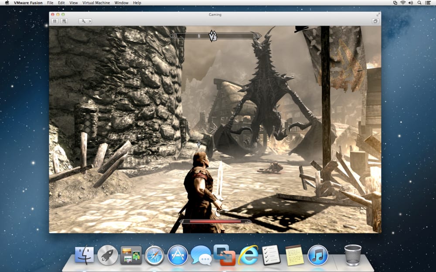Viewport: 436px width, 272px height.
Task: Pause the Gaming virtual machine
Action: 55,21
